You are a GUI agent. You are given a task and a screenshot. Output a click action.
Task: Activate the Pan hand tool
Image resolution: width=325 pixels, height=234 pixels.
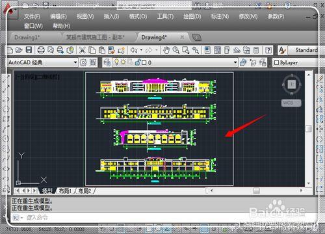coord(166,50)
